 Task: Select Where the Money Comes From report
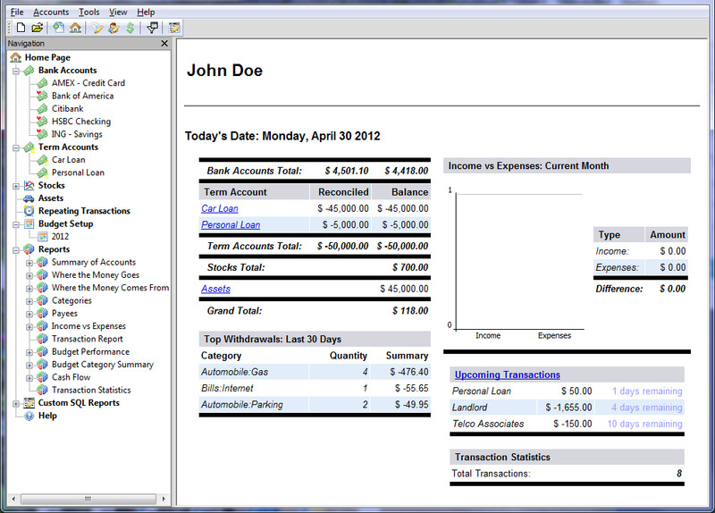pos(110,288)
